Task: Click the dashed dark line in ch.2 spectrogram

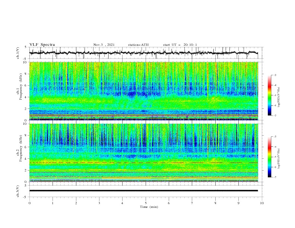Action: [143, 162]
